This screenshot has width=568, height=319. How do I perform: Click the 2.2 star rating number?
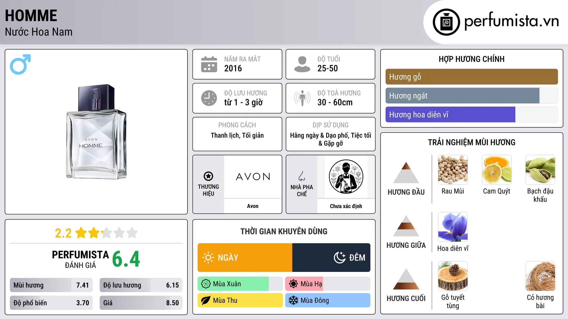[63, 233]
